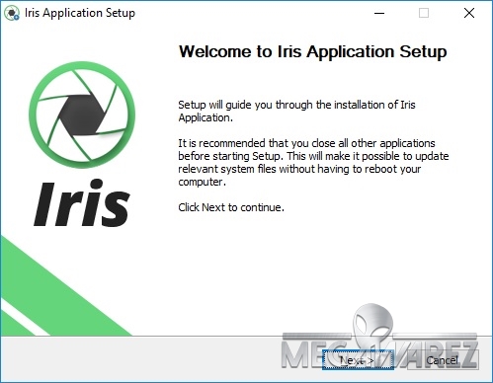
Task: Click the silver alien head watermark
Action: (x=372, y=324)
